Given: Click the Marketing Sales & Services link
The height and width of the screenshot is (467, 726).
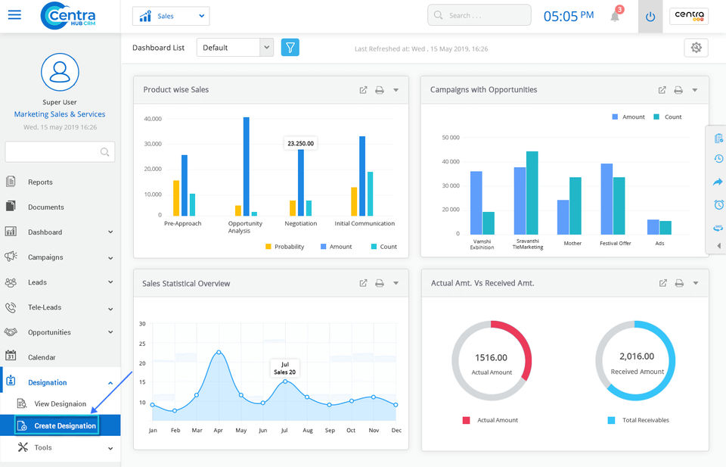Looking at the screenshot, I should 60,114.
